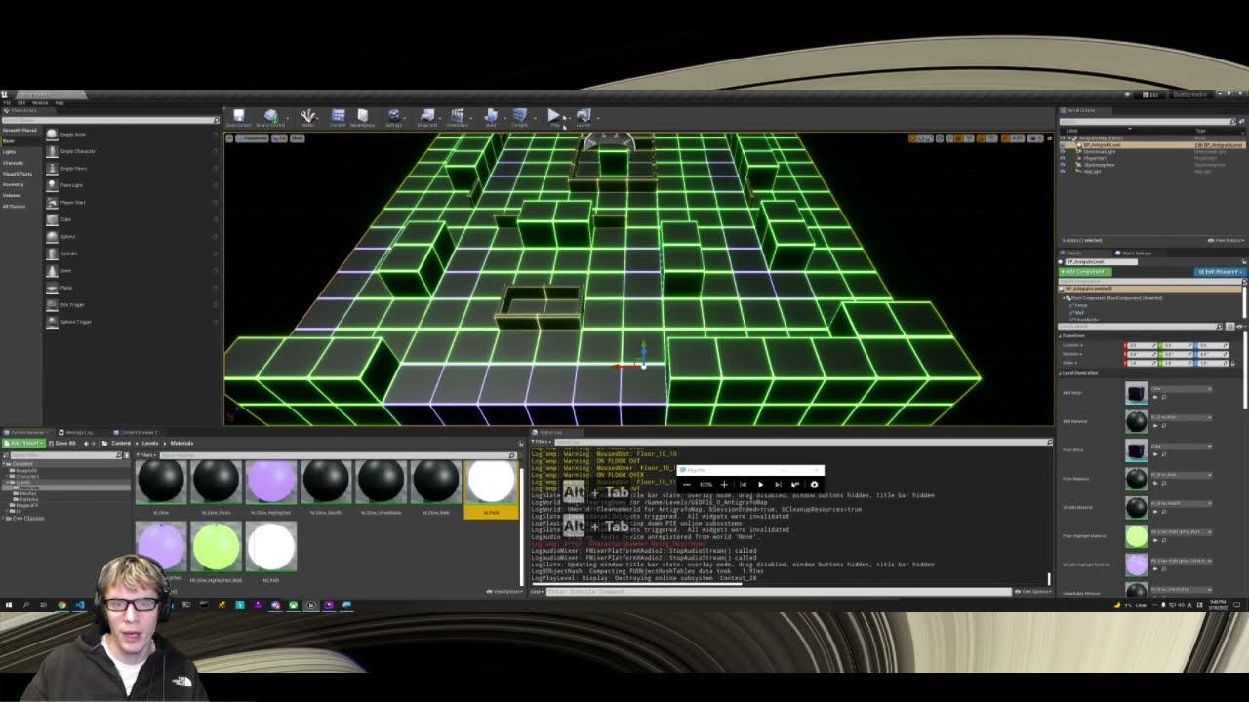Image resolution: width=1249 pixels, height=702 pixels.
Task: Open the Modes toolbar icon
Action: (307, 117)
